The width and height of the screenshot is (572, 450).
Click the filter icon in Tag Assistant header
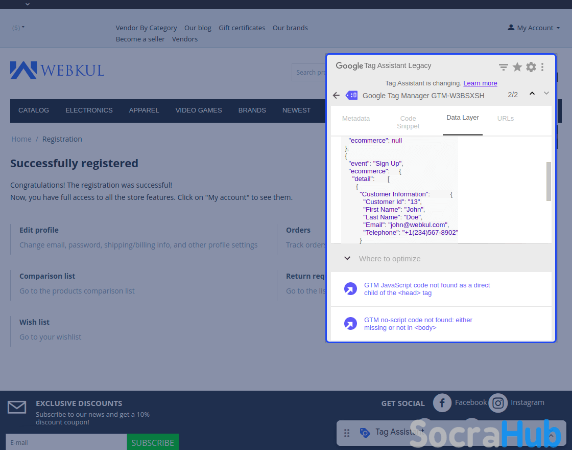click(x=504, y=67)
